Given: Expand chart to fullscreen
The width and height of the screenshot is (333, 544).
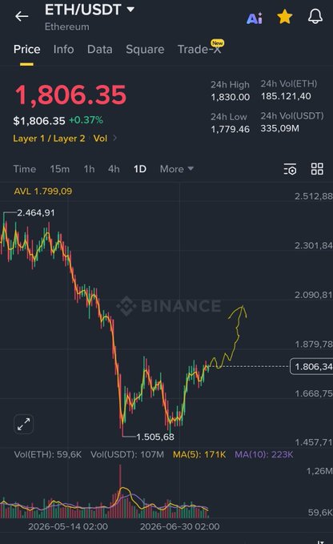Looking at the screenshot, I should click(23, 424).
